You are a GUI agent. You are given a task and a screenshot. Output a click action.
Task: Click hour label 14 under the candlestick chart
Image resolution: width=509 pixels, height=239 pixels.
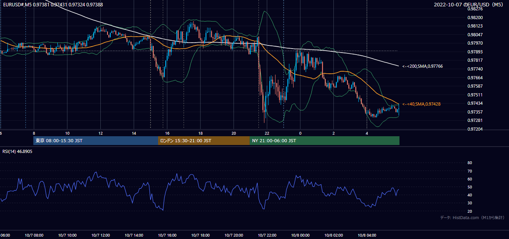[x=134, y=133]
